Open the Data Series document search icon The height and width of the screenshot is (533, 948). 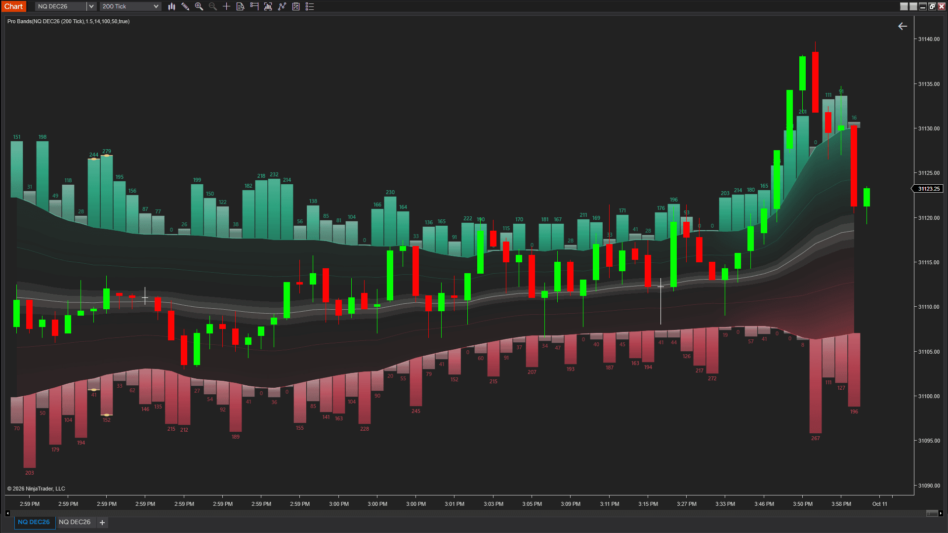[241, 6]
